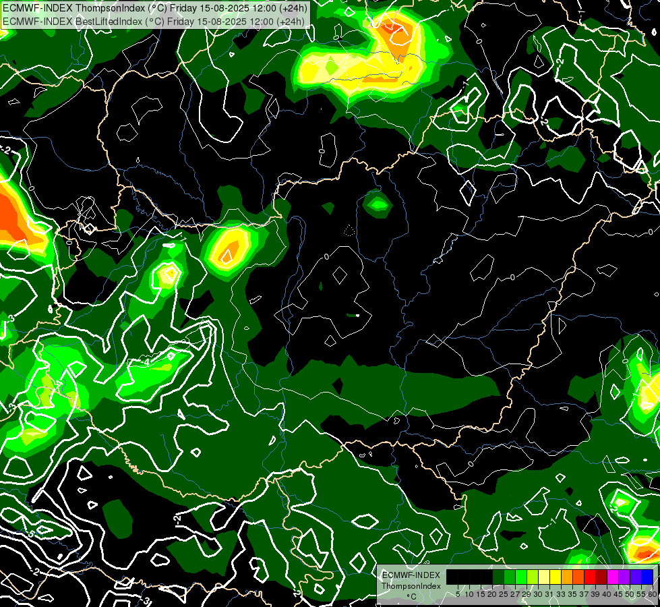Click the legend scale value '10'

[x=469, y=594]
